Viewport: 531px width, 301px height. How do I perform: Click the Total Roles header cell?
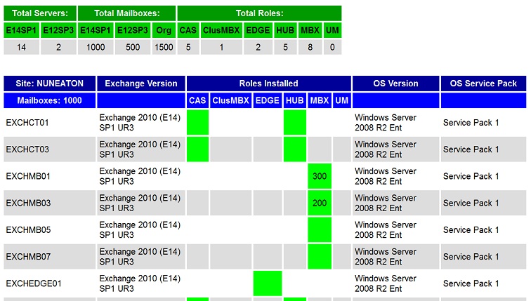(259, 13)
